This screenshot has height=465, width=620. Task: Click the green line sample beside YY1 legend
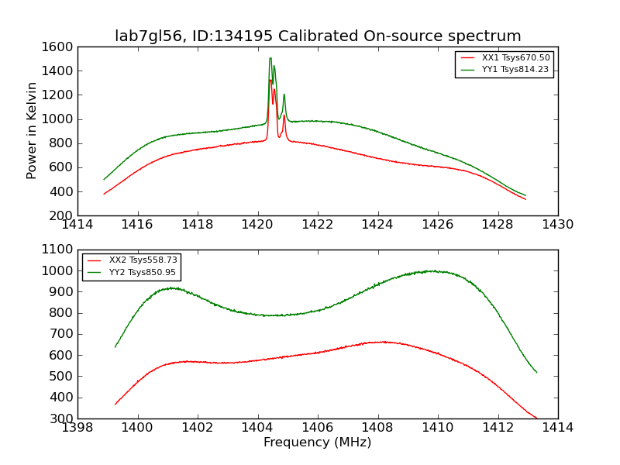pos(468,70)
